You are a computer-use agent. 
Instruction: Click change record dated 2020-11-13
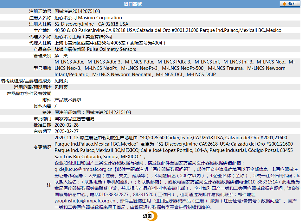coord(174,147)
